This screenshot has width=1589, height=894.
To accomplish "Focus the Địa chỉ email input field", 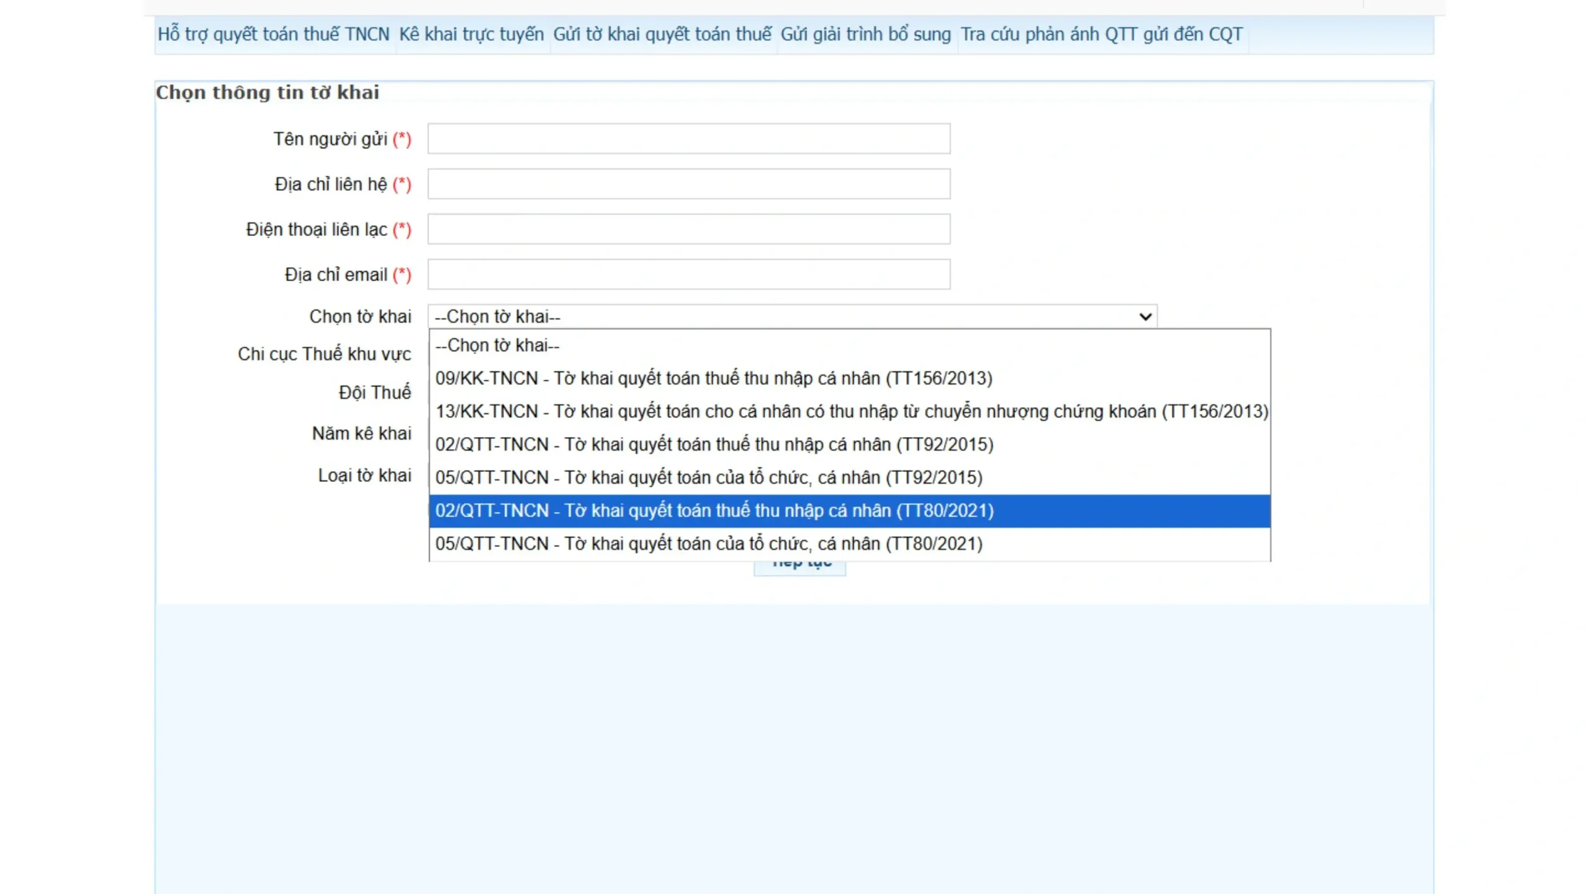I will tap(688, 274).
